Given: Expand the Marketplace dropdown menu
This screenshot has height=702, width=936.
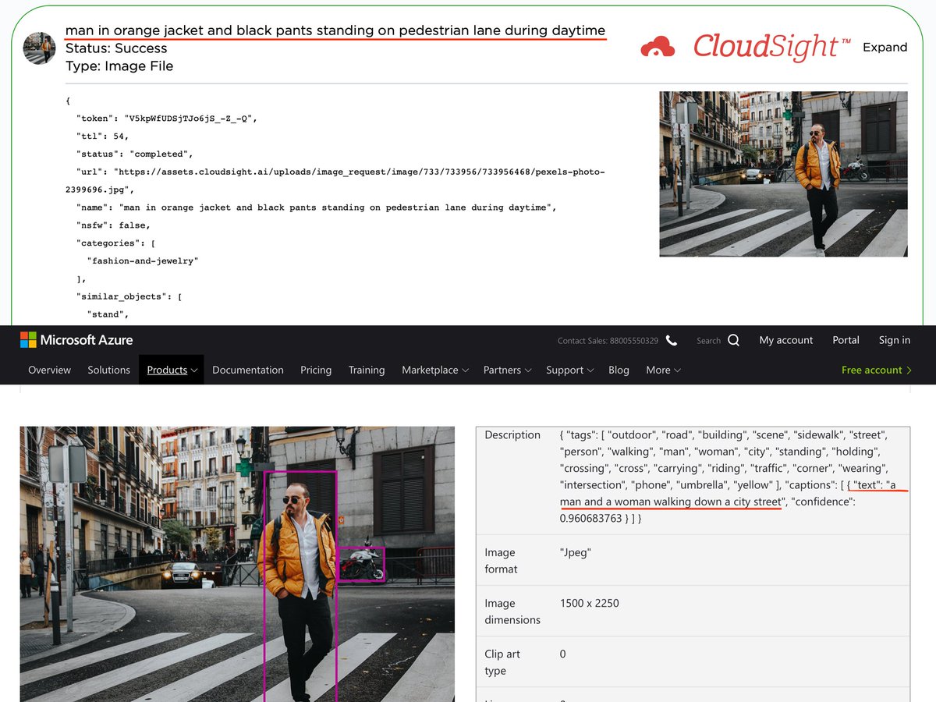Looking at the screenshot, I should [x=434, y=370].
